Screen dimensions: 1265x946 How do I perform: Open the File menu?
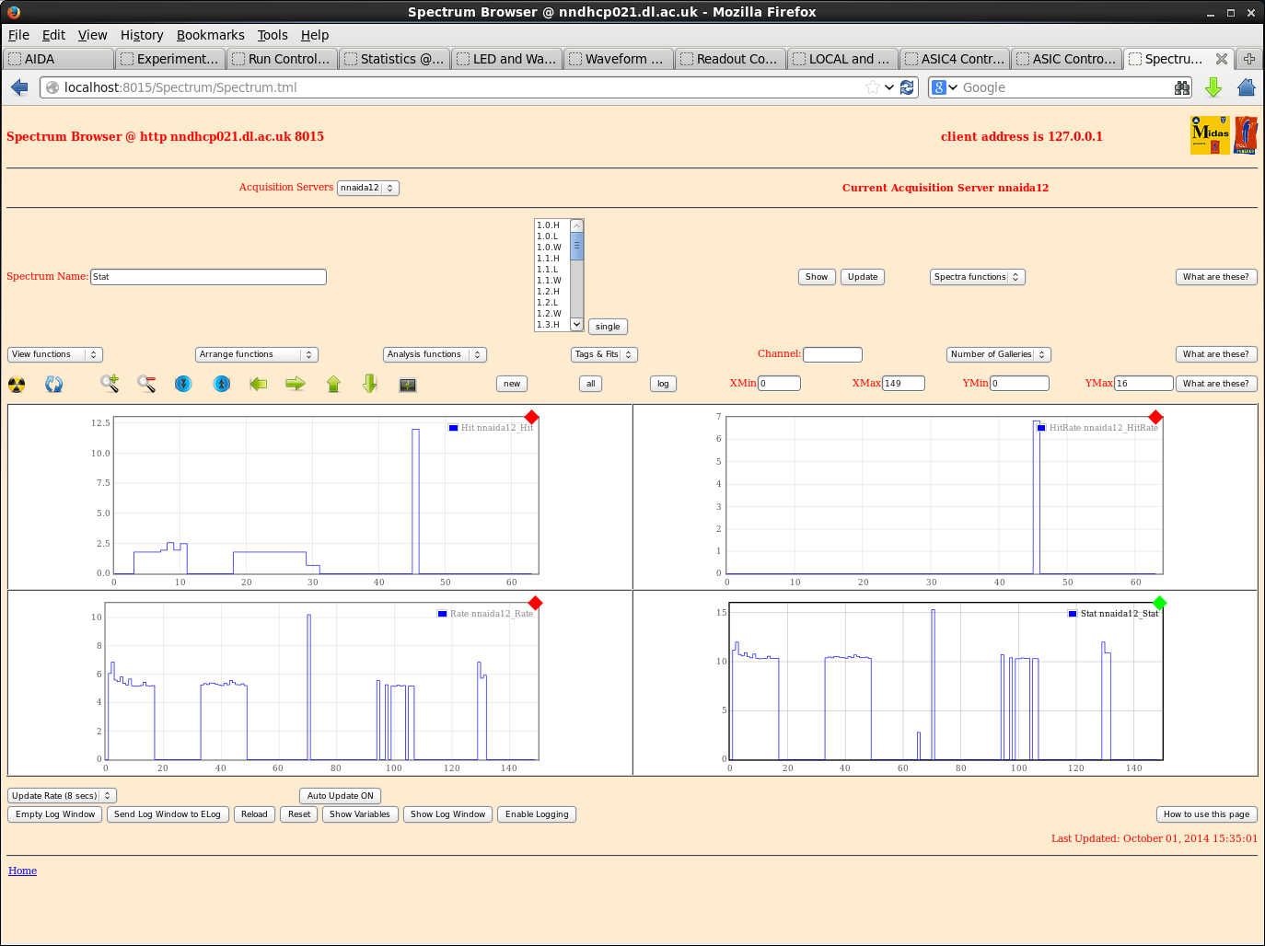point(18,35)
